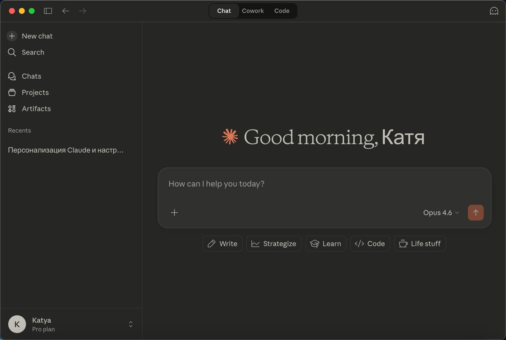Click the Search magnifier icon

coord(12,52)
